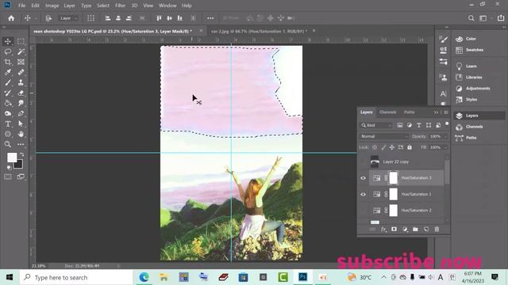
Task: Toggle lock transparent pixels
Action: point(375,147)
